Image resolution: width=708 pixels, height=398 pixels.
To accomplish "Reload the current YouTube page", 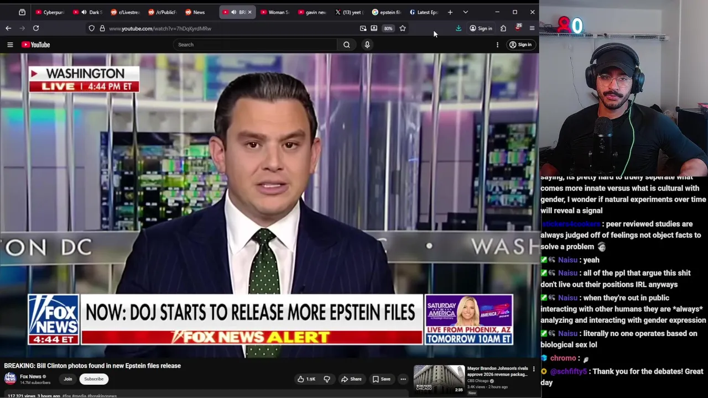I will pyautogui.click(x=36, y=28).
